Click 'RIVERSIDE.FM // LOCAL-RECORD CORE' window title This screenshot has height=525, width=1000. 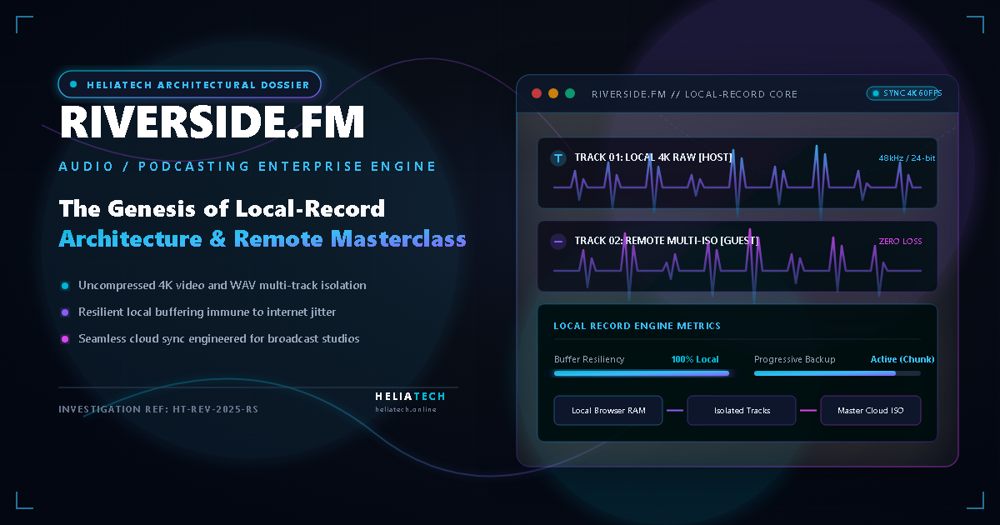coord(694,94)
